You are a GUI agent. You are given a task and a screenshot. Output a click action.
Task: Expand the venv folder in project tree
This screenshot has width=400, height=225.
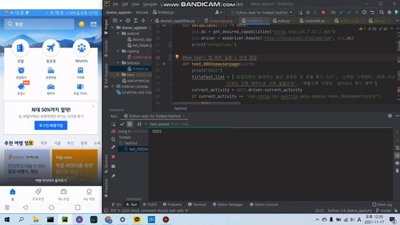118,74
